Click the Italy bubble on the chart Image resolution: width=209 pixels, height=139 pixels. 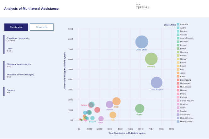point(113,115)
